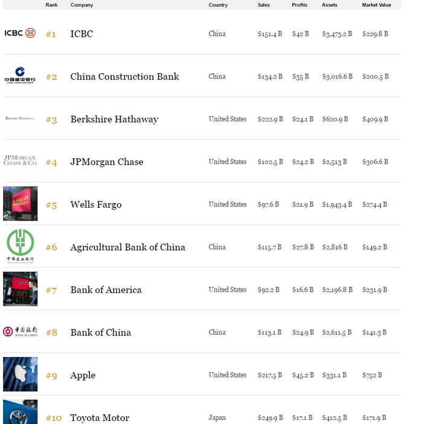Click the JPMorgan Chase & Co. logo
421x424 pixels.
pyautogui.click(x=20, y=161)
